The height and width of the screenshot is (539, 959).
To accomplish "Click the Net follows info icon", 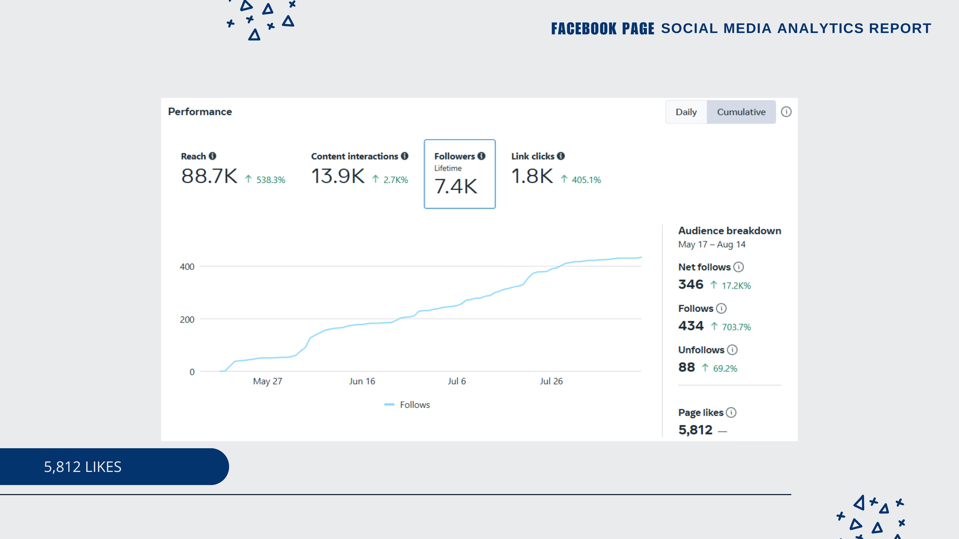I will pos(738,267).
